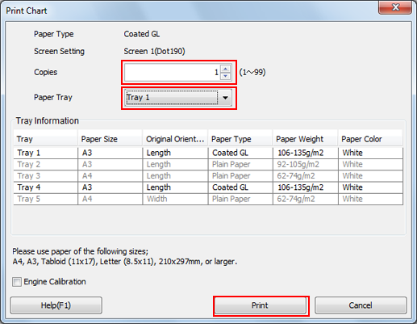The image size is (417, 324).
Task: Select the Tray 5 table row
Action: 208,199
